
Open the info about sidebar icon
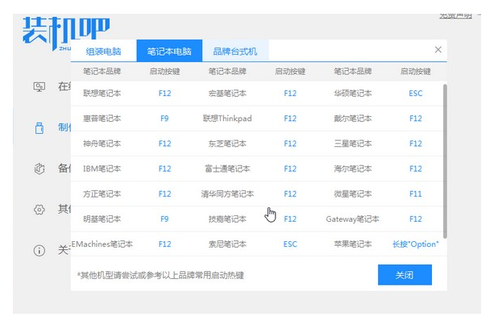39,251
